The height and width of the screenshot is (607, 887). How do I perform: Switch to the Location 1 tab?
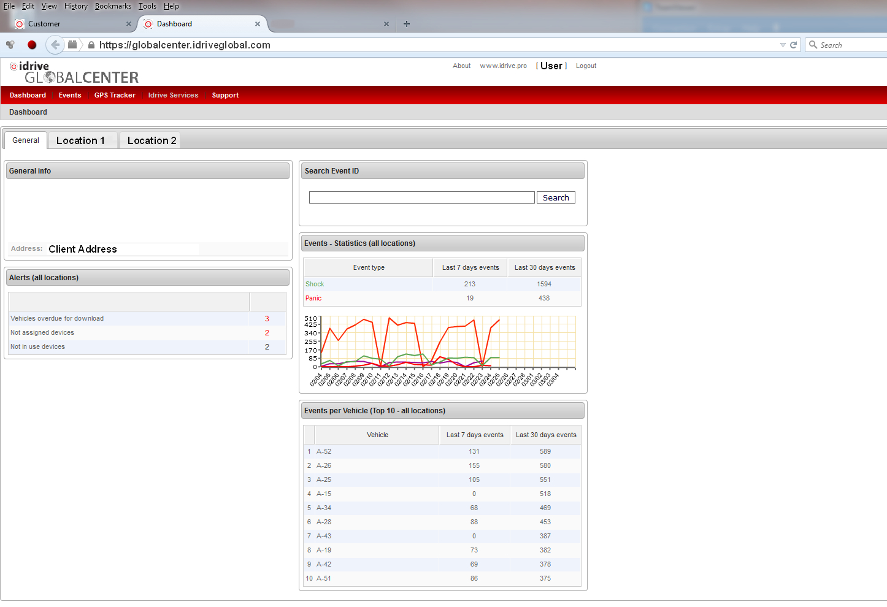coord(80,140)
